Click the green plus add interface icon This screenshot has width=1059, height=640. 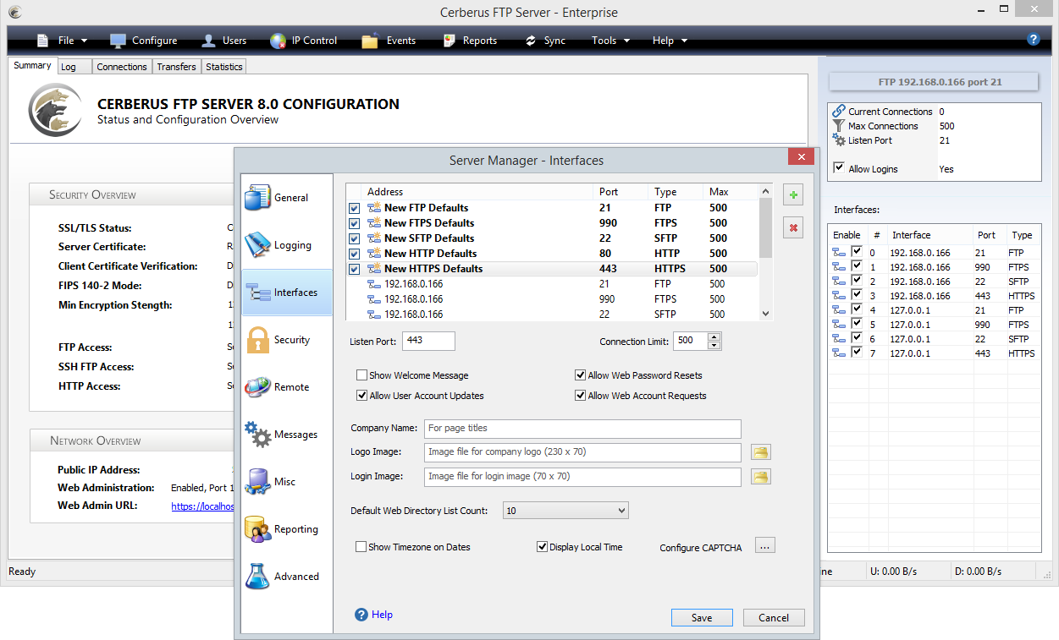[793, 195]
